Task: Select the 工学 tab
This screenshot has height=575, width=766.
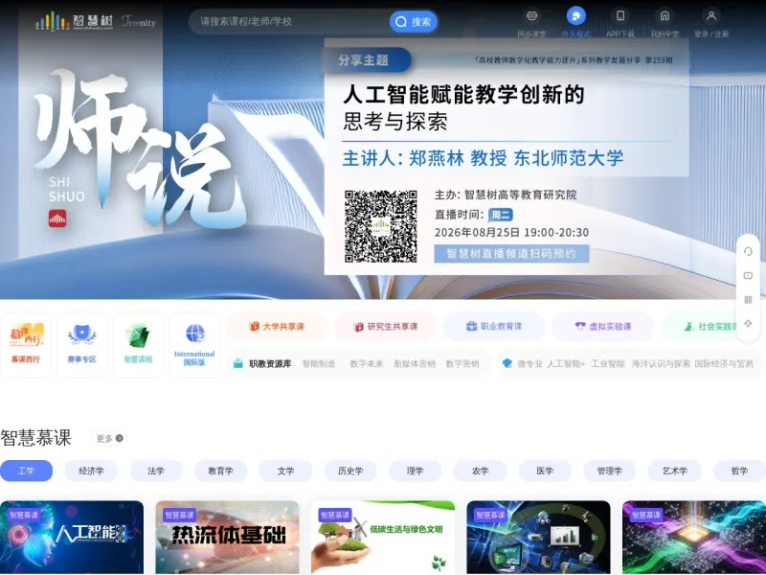Action: point(27,471)
